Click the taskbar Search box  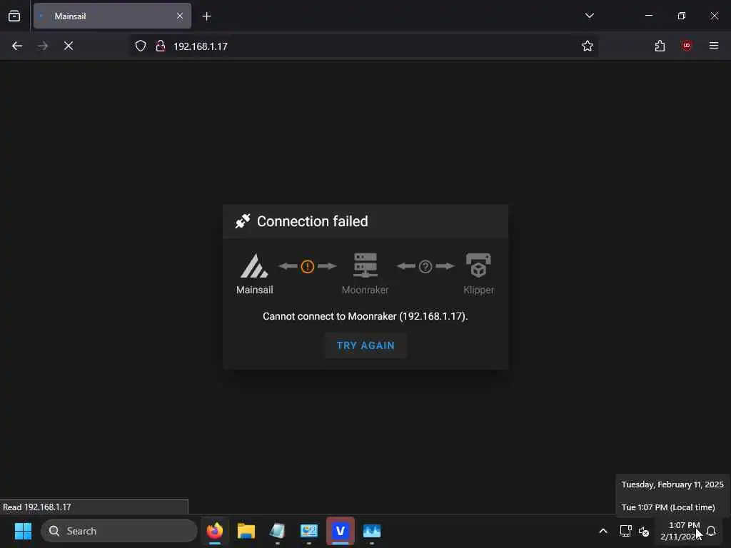click(x=119, y=531)
